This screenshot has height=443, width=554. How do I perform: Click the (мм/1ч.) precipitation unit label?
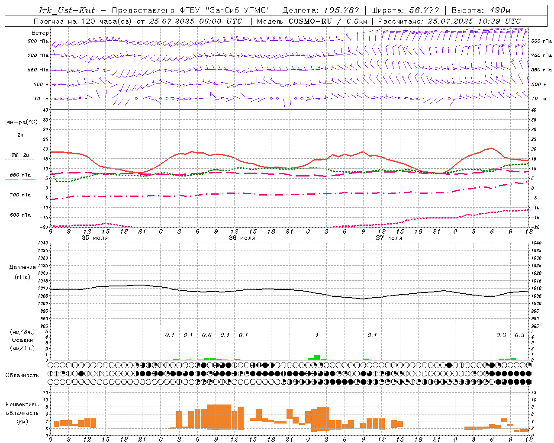tap(23, 348)
